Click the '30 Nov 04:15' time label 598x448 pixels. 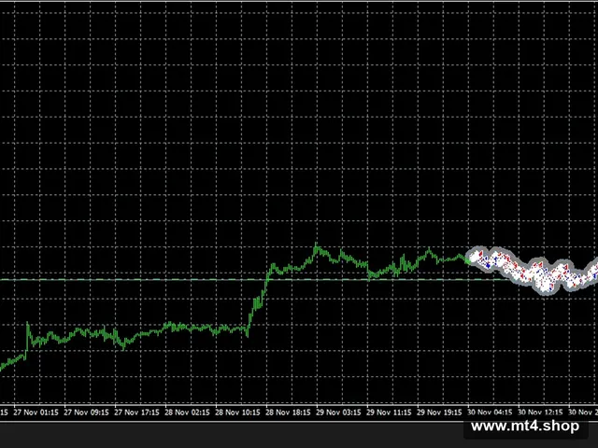(490, 413)
